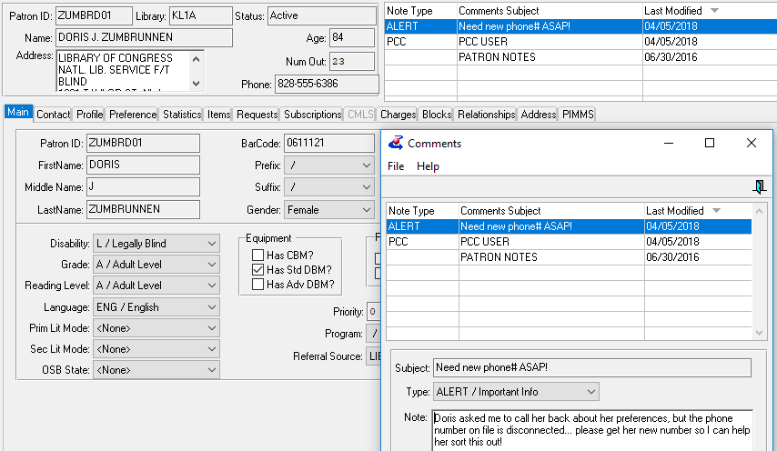Open the File menu in Comments
The image size is (777, 451).
click(x=396, y=166)
